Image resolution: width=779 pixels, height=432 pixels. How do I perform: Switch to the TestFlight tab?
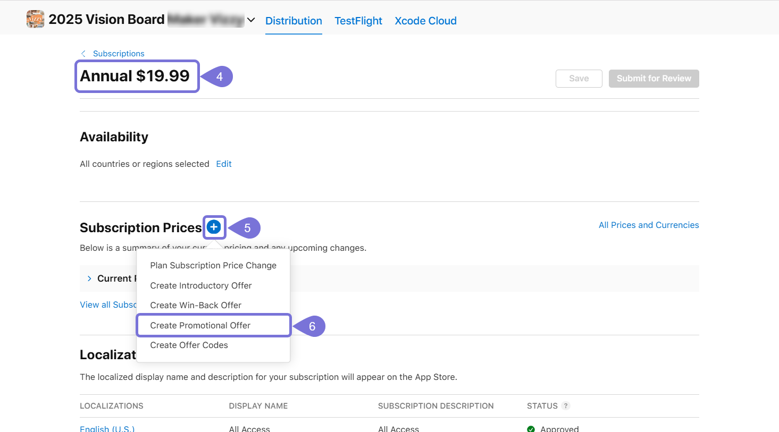[x=358, y=21]
